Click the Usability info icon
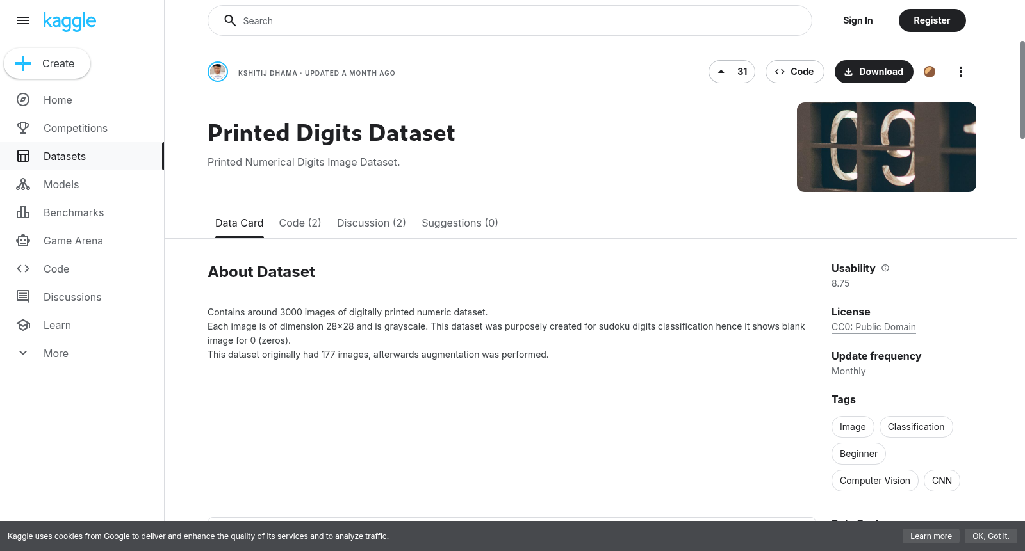1025x551 pixels. 885,268
